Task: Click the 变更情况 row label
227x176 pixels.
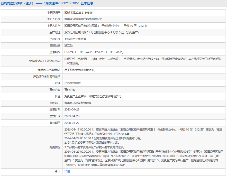Action: [55, 147]
